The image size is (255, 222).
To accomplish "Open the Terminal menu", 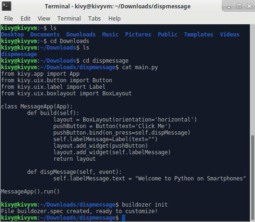I will click(x=69, y=19).
